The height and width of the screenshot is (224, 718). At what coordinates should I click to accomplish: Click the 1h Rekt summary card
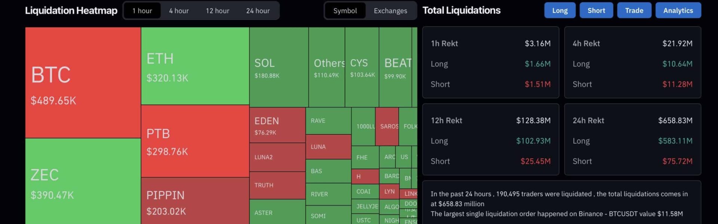[490, 62]
